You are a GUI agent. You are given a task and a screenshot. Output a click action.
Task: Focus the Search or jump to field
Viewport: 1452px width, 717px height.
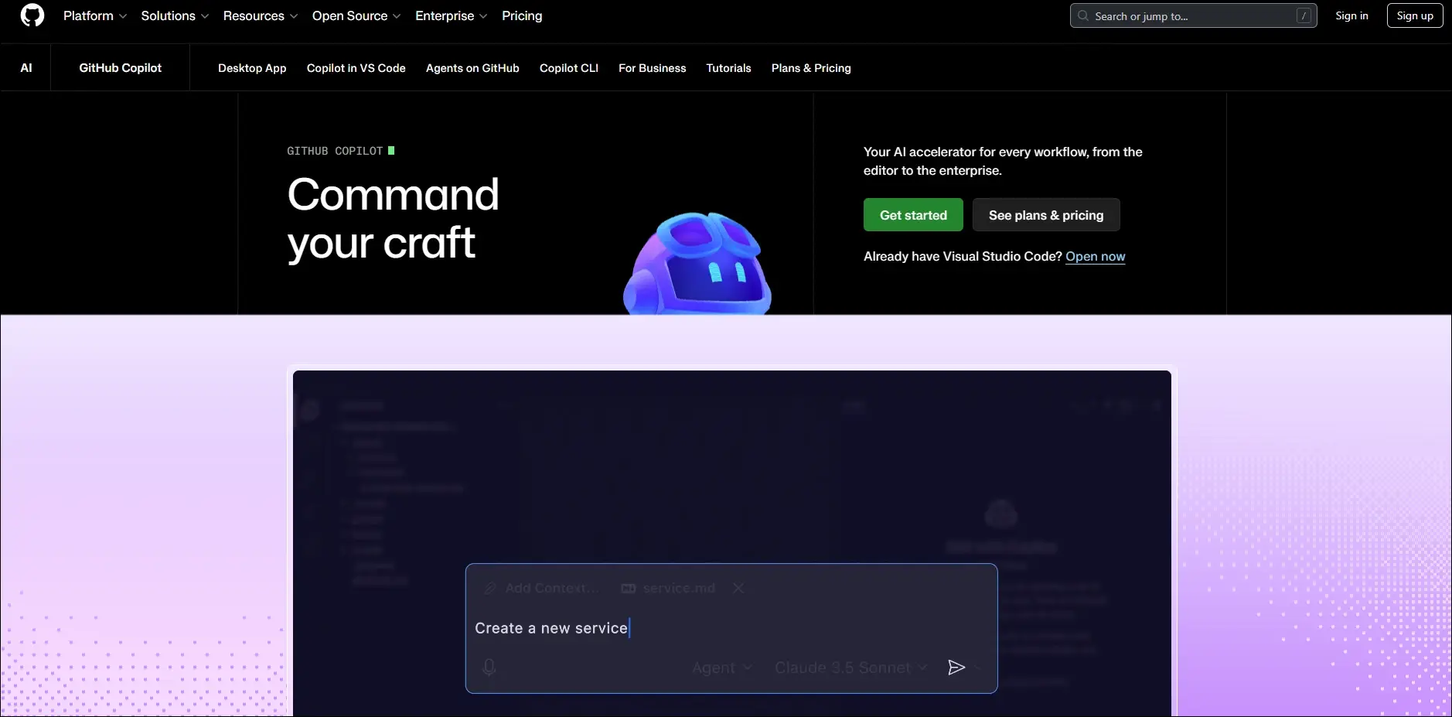point(1193,15)
